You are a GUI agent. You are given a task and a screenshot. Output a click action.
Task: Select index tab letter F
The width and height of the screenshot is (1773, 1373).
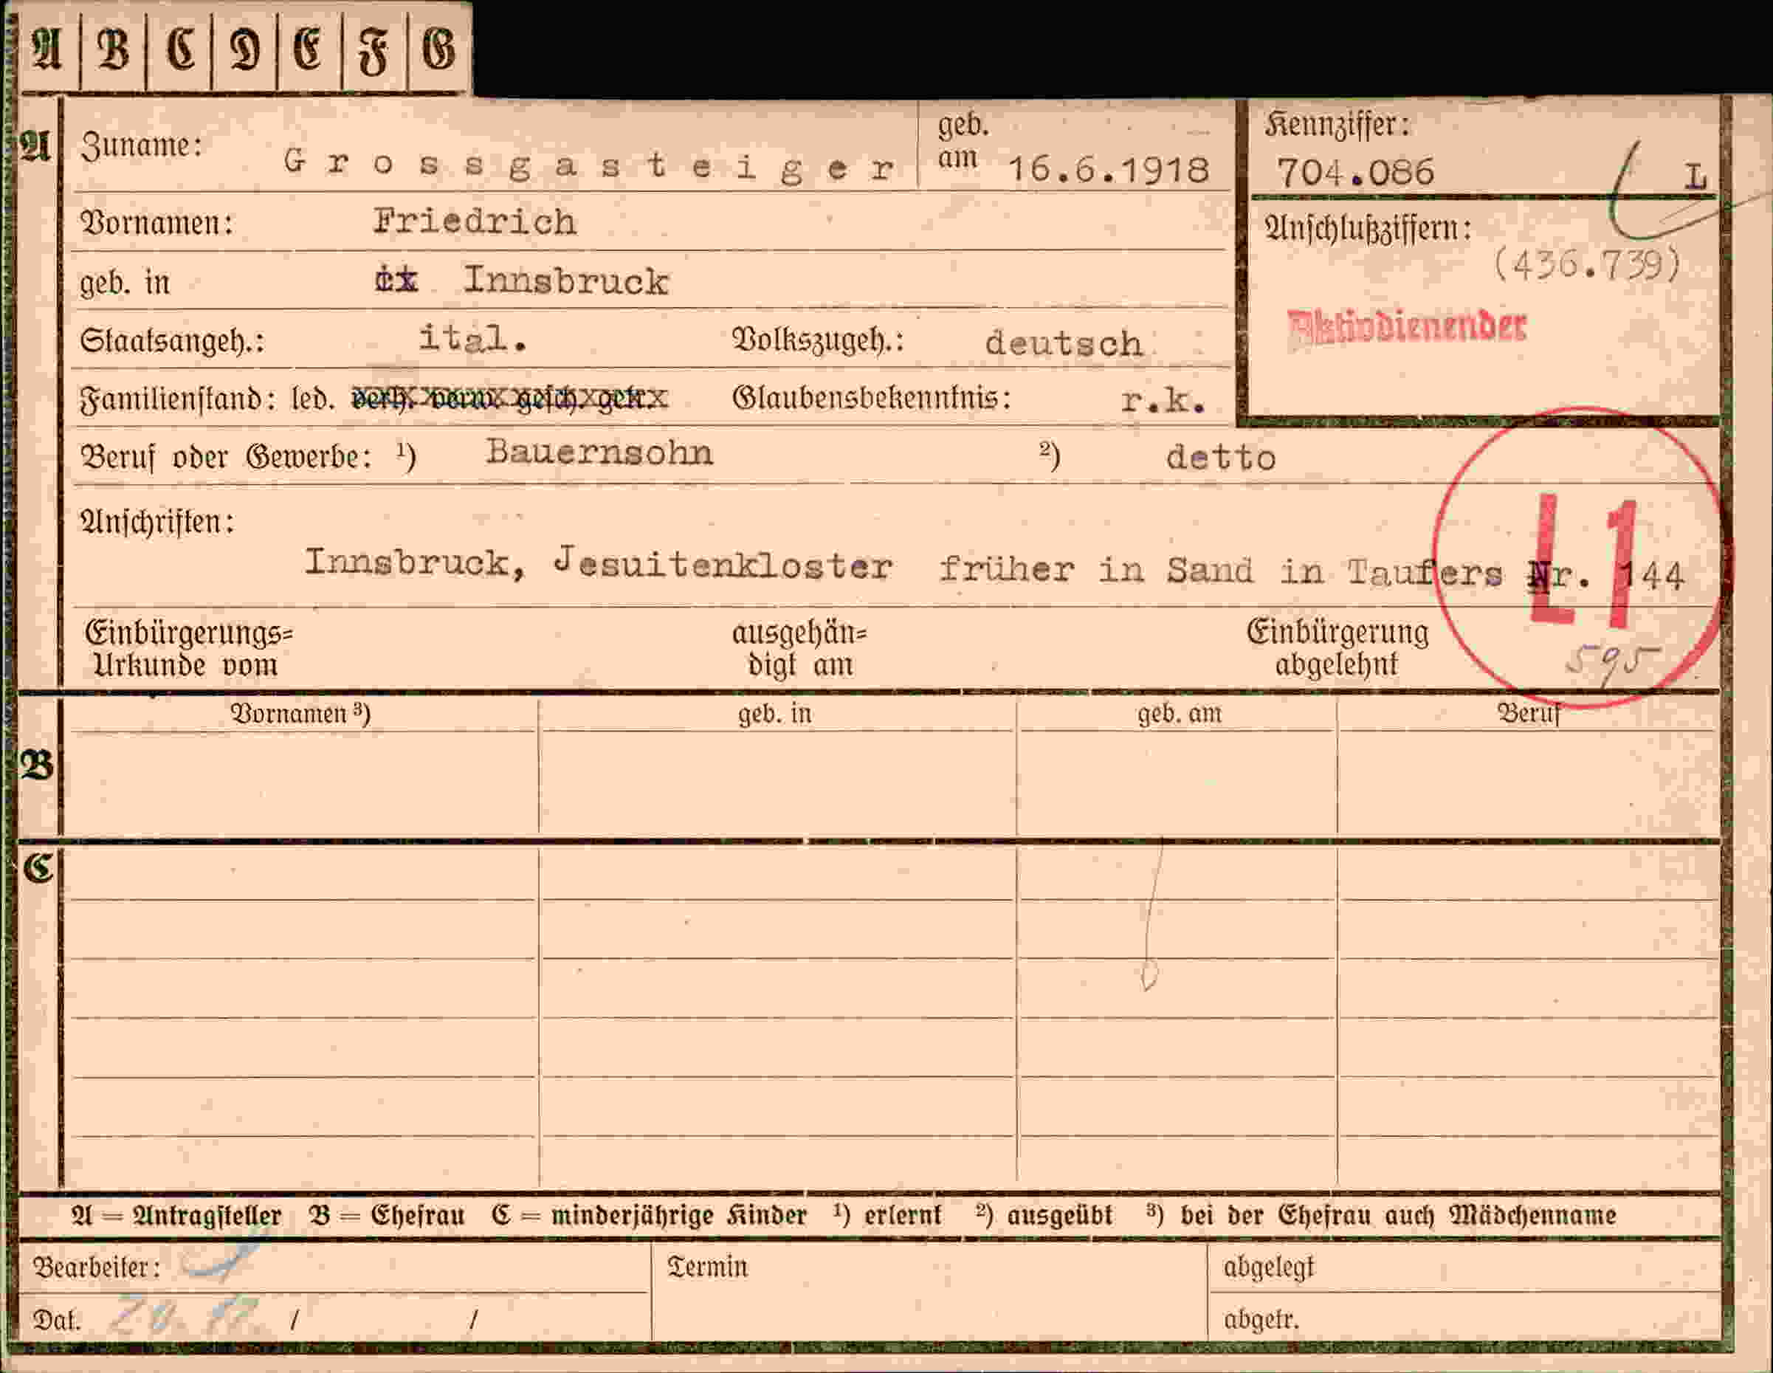click(x=373, y=51)
